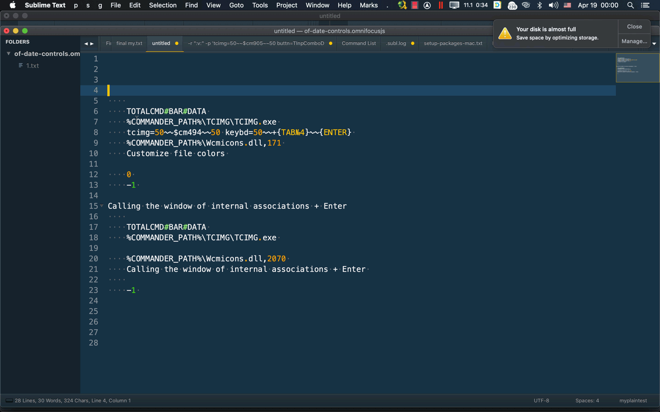
Task: Open Spotlight search from the menu bar
Action: tap(631, 5)
